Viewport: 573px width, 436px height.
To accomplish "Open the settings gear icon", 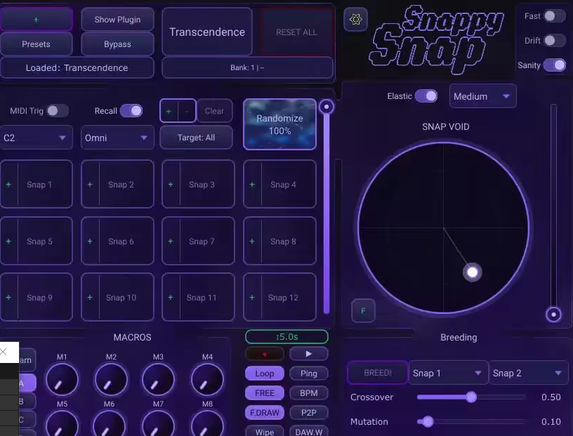I will [x=355, y=20].
